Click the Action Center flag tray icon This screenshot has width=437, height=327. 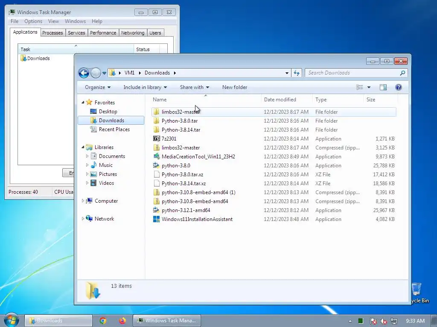coord(373,321)
